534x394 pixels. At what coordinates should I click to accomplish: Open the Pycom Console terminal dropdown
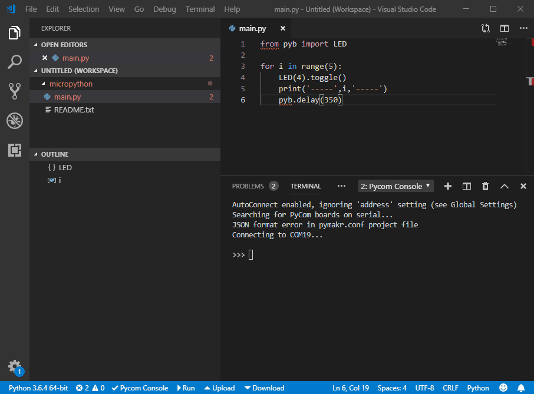point(396,186)
